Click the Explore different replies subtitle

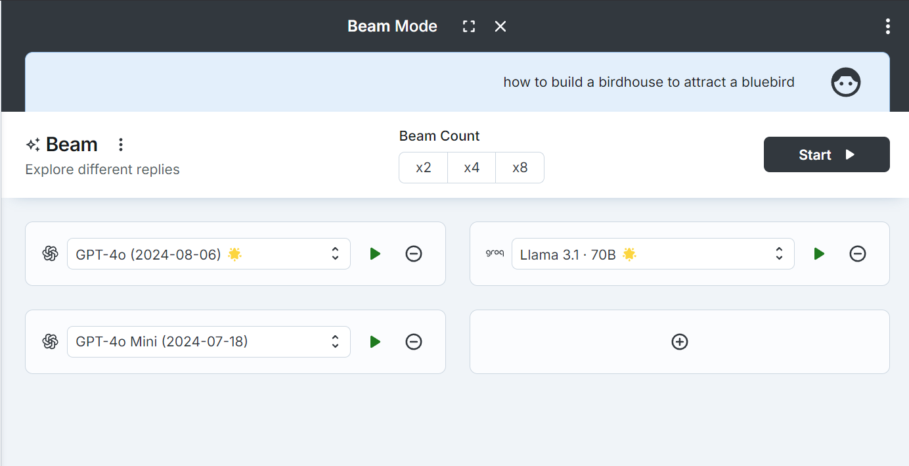point(102,170)
